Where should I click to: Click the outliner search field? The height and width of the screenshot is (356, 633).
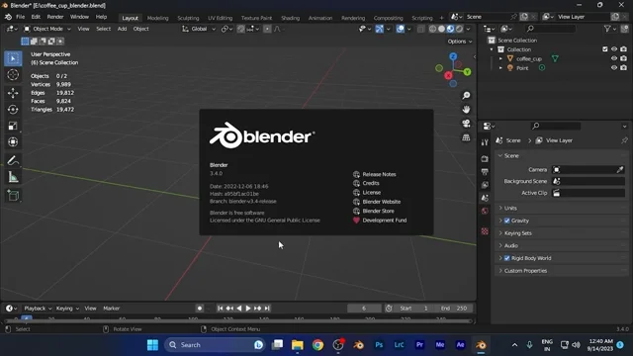(551, 29)
